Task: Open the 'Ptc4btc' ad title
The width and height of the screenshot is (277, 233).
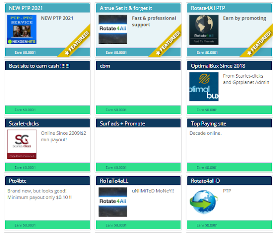Action: (48, 181)
